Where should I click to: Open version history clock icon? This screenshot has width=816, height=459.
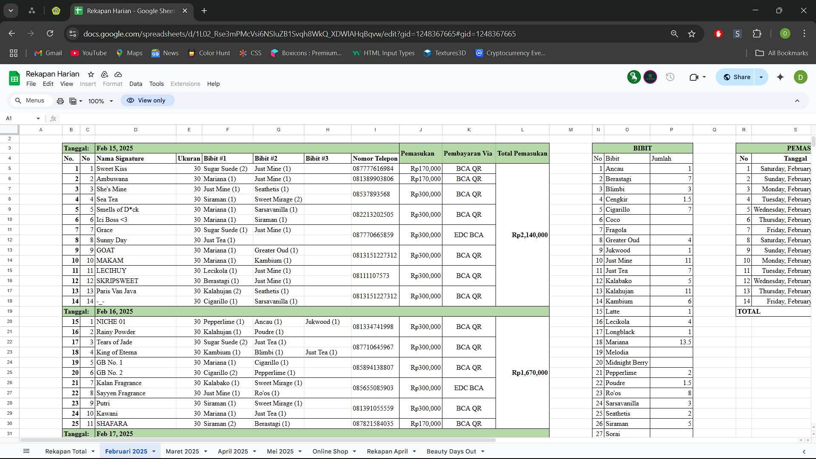(670, 77)
